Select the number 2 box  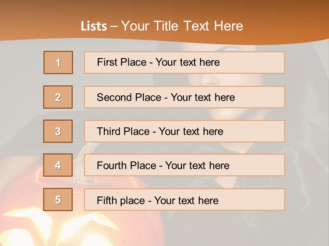click(58, 97)
